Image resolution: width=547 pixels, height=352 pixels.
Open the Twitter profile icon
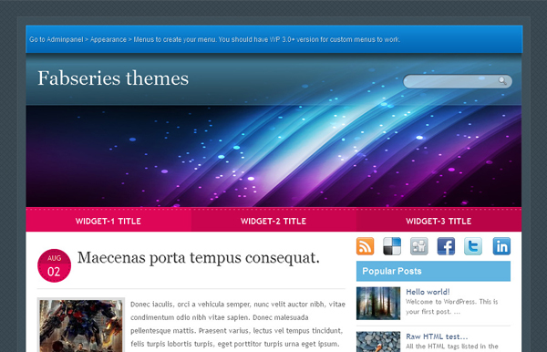click(473, 246)
